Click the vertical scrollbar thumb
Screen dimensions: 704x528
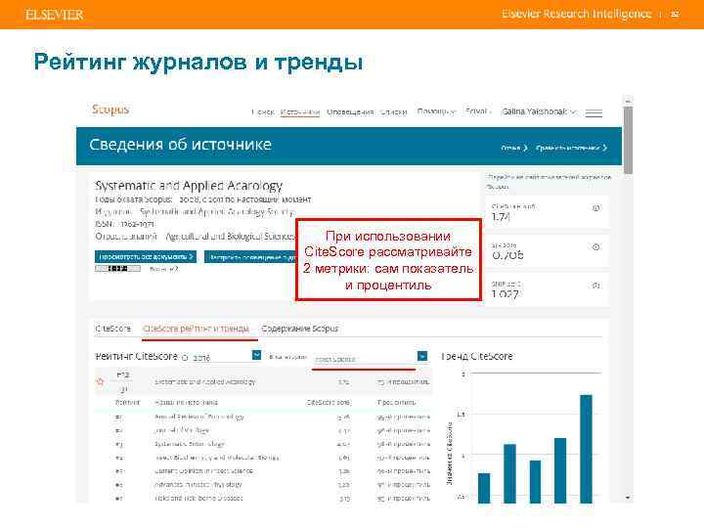pyautogui.click(x=628, y=140)
